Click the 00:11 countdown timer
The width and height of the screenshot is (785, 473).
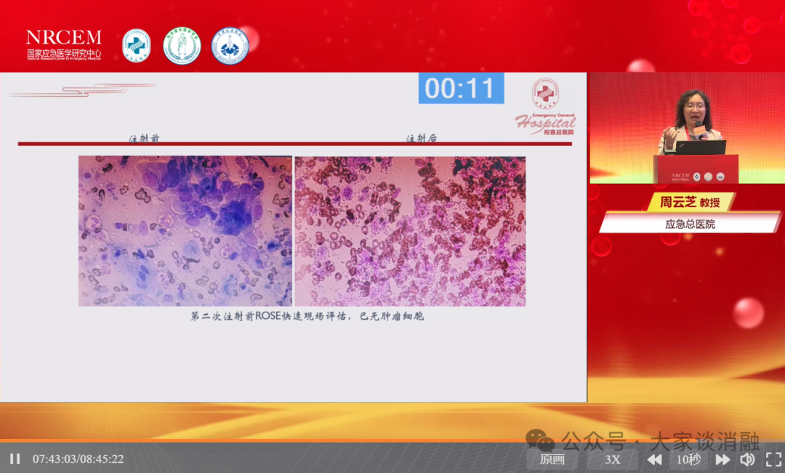461,89
